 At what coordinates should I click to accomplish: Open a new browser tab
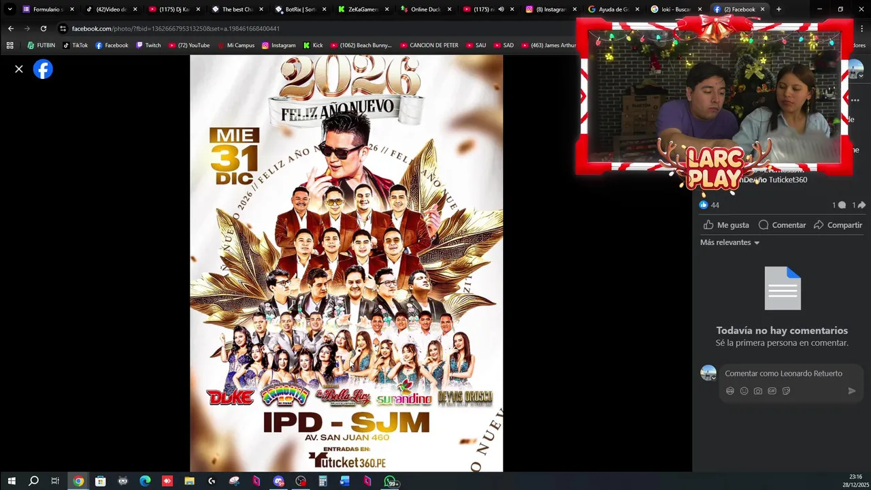(x=778, y=10)
